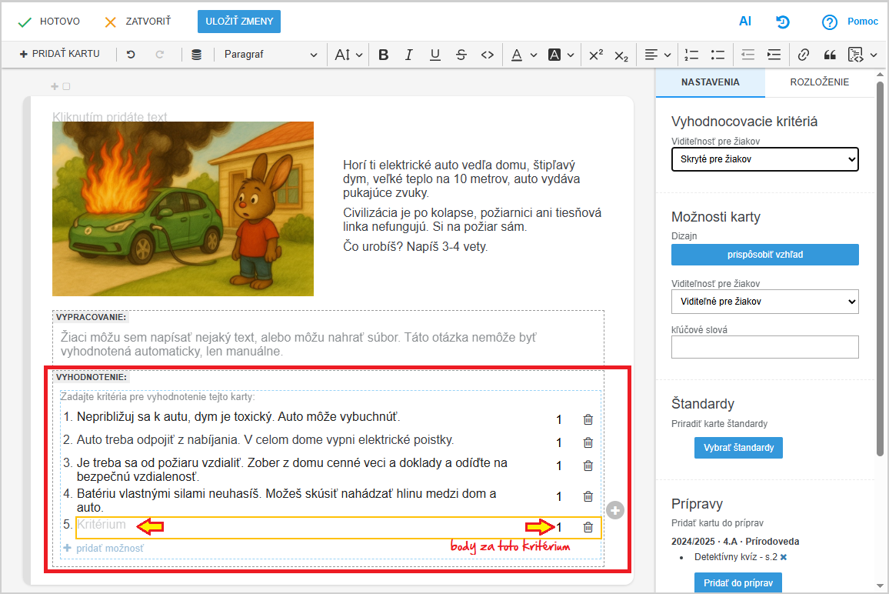The height and width of the screenshot is (594, 889).
Task: Click the prispôsobiť vzhľad button
Action: (765, 255)
